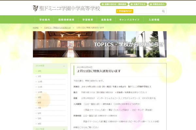Click the 募集 小学6年生女子 line

(x=114, y=98)
